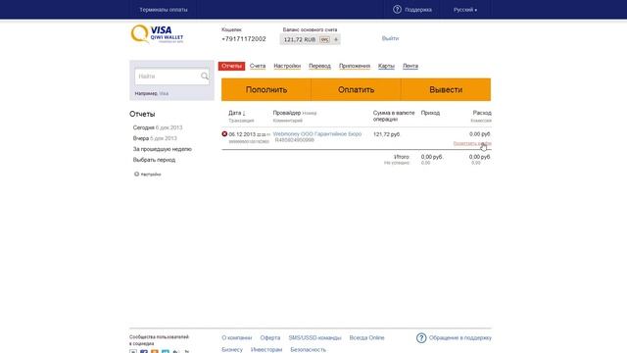Open the Webmoney ООО Гарантийное Бюро provider link
This screenshot has width=627, height=353.
(317, 134)
